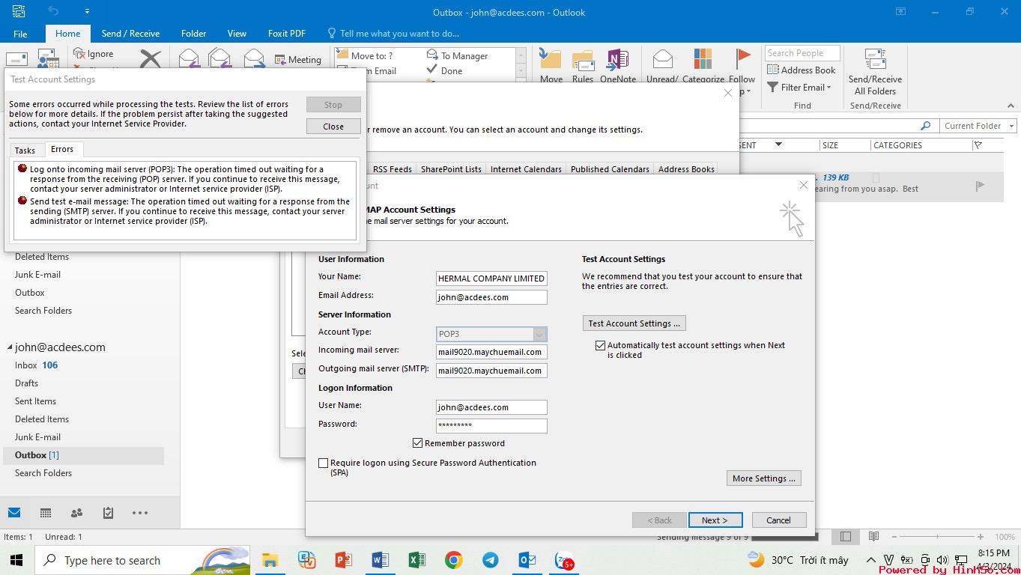Select Published Calendars tab

coord(610,169)
